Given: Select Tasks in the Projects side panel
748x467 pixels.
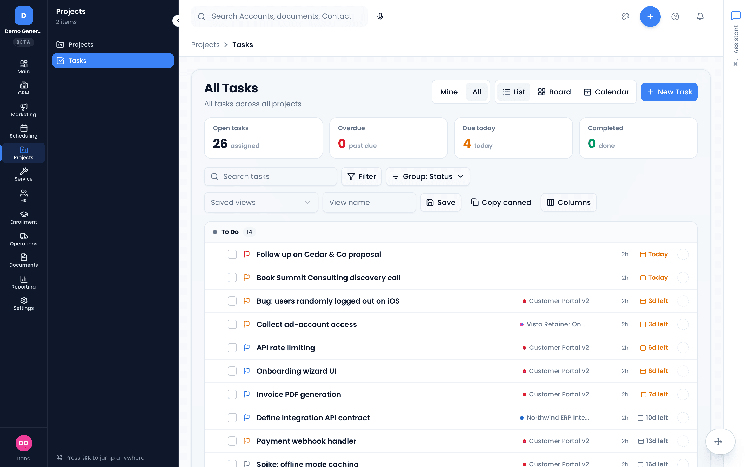Looking at the screenshot, I should (x=113, y=60).
